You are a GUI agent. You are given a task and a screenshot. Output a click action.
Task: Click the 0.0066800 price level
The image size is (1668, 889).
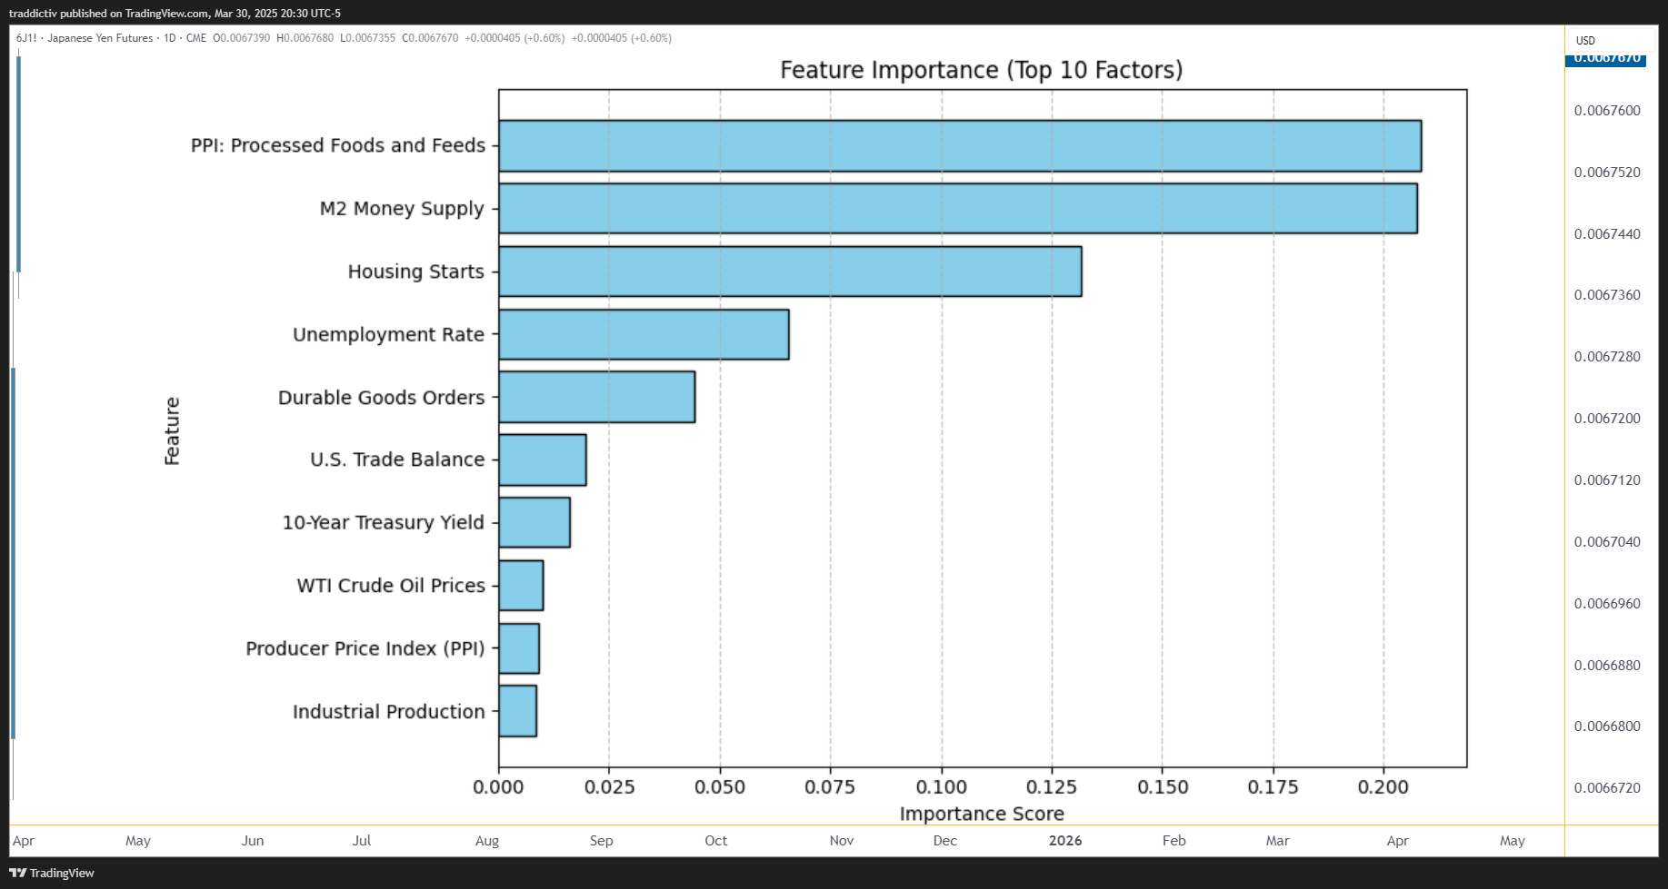tap(1607, 726)
